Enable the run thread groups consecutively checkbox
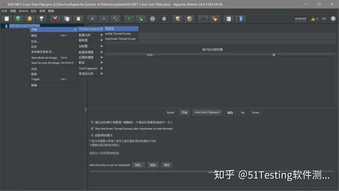The height and width of the screenshot is (191, 339). click(x=92, y=122)
